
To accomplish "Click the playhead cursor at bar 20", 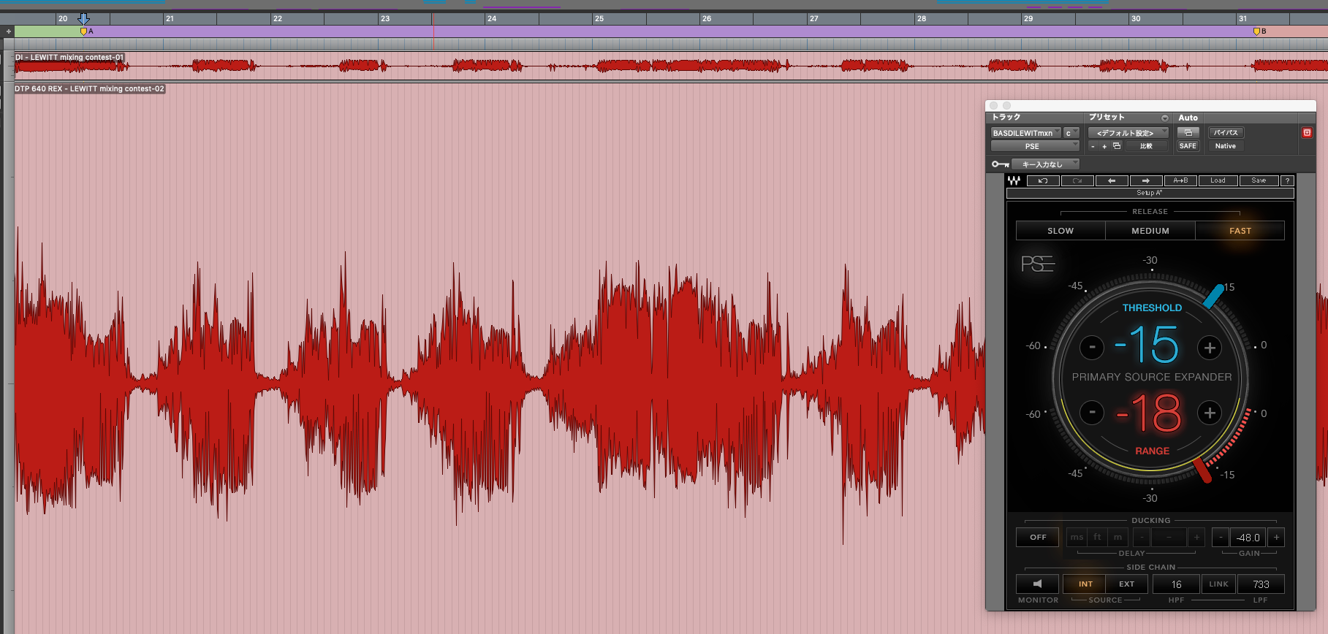I will (x=84, y=18).
